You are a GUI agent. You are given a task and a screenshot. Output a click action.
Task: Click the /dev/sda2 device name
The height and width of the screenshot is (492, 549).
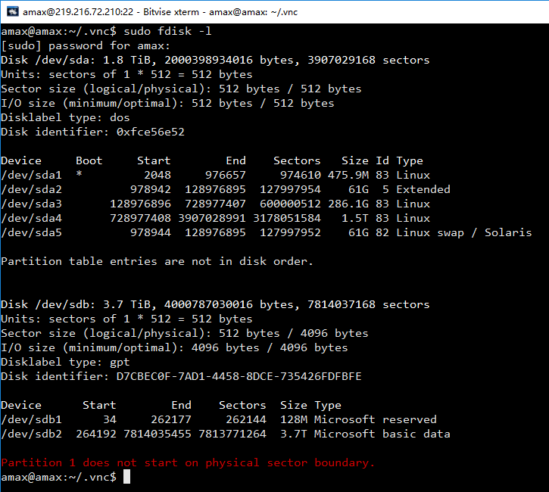coord(31,189)
